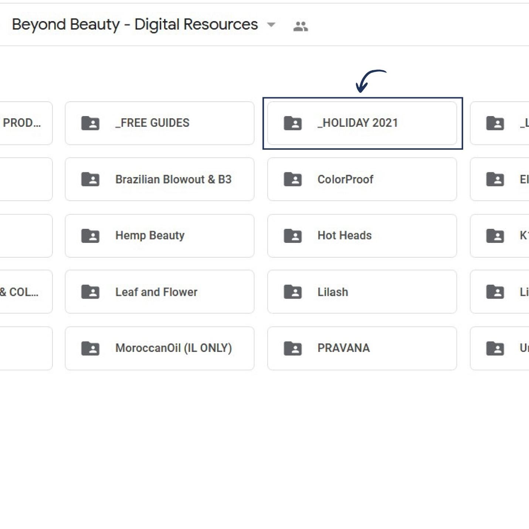Click the Lilash shared folder icon
This screenshot has height=529, width=529.
292,292
